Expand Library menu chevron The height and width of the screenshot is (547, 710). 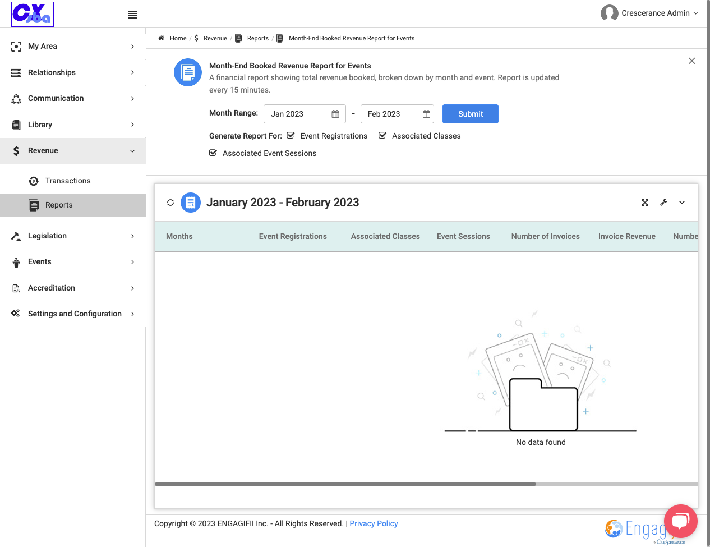(x=132, y=125)
